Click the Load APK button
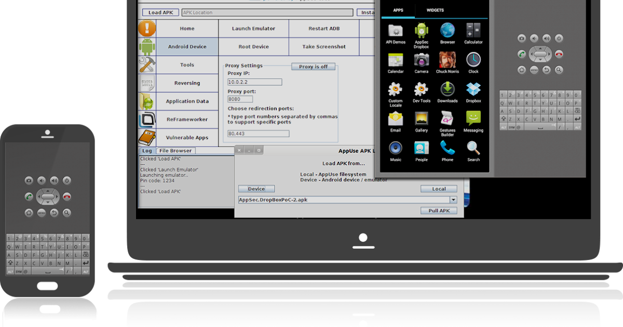 point(161,12)
